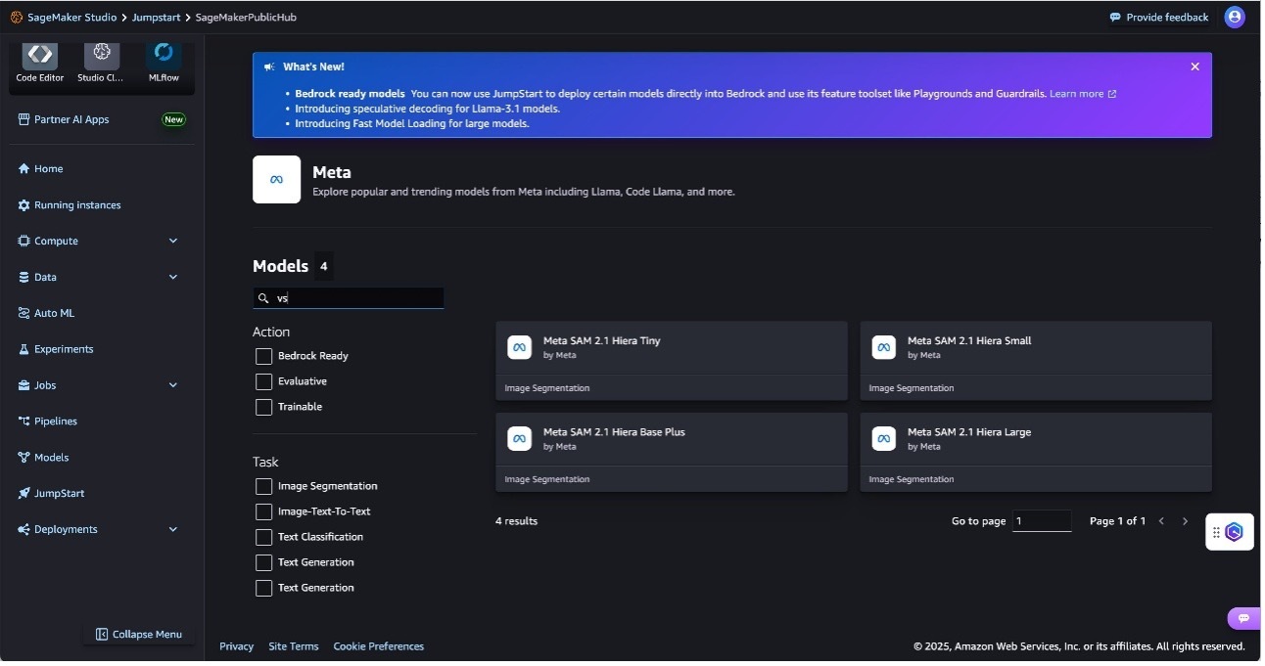This screenshot has width=1265, height=666.
Task: Click the Collapse Menu button
Action: (x=139, y=635)
